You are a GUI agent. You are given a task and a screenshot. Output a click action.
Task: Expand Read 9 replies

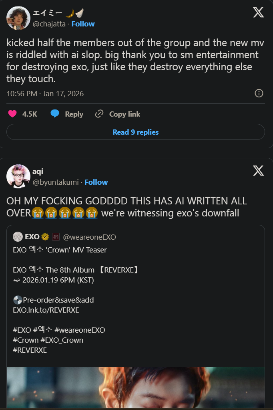tap(136, 132)
